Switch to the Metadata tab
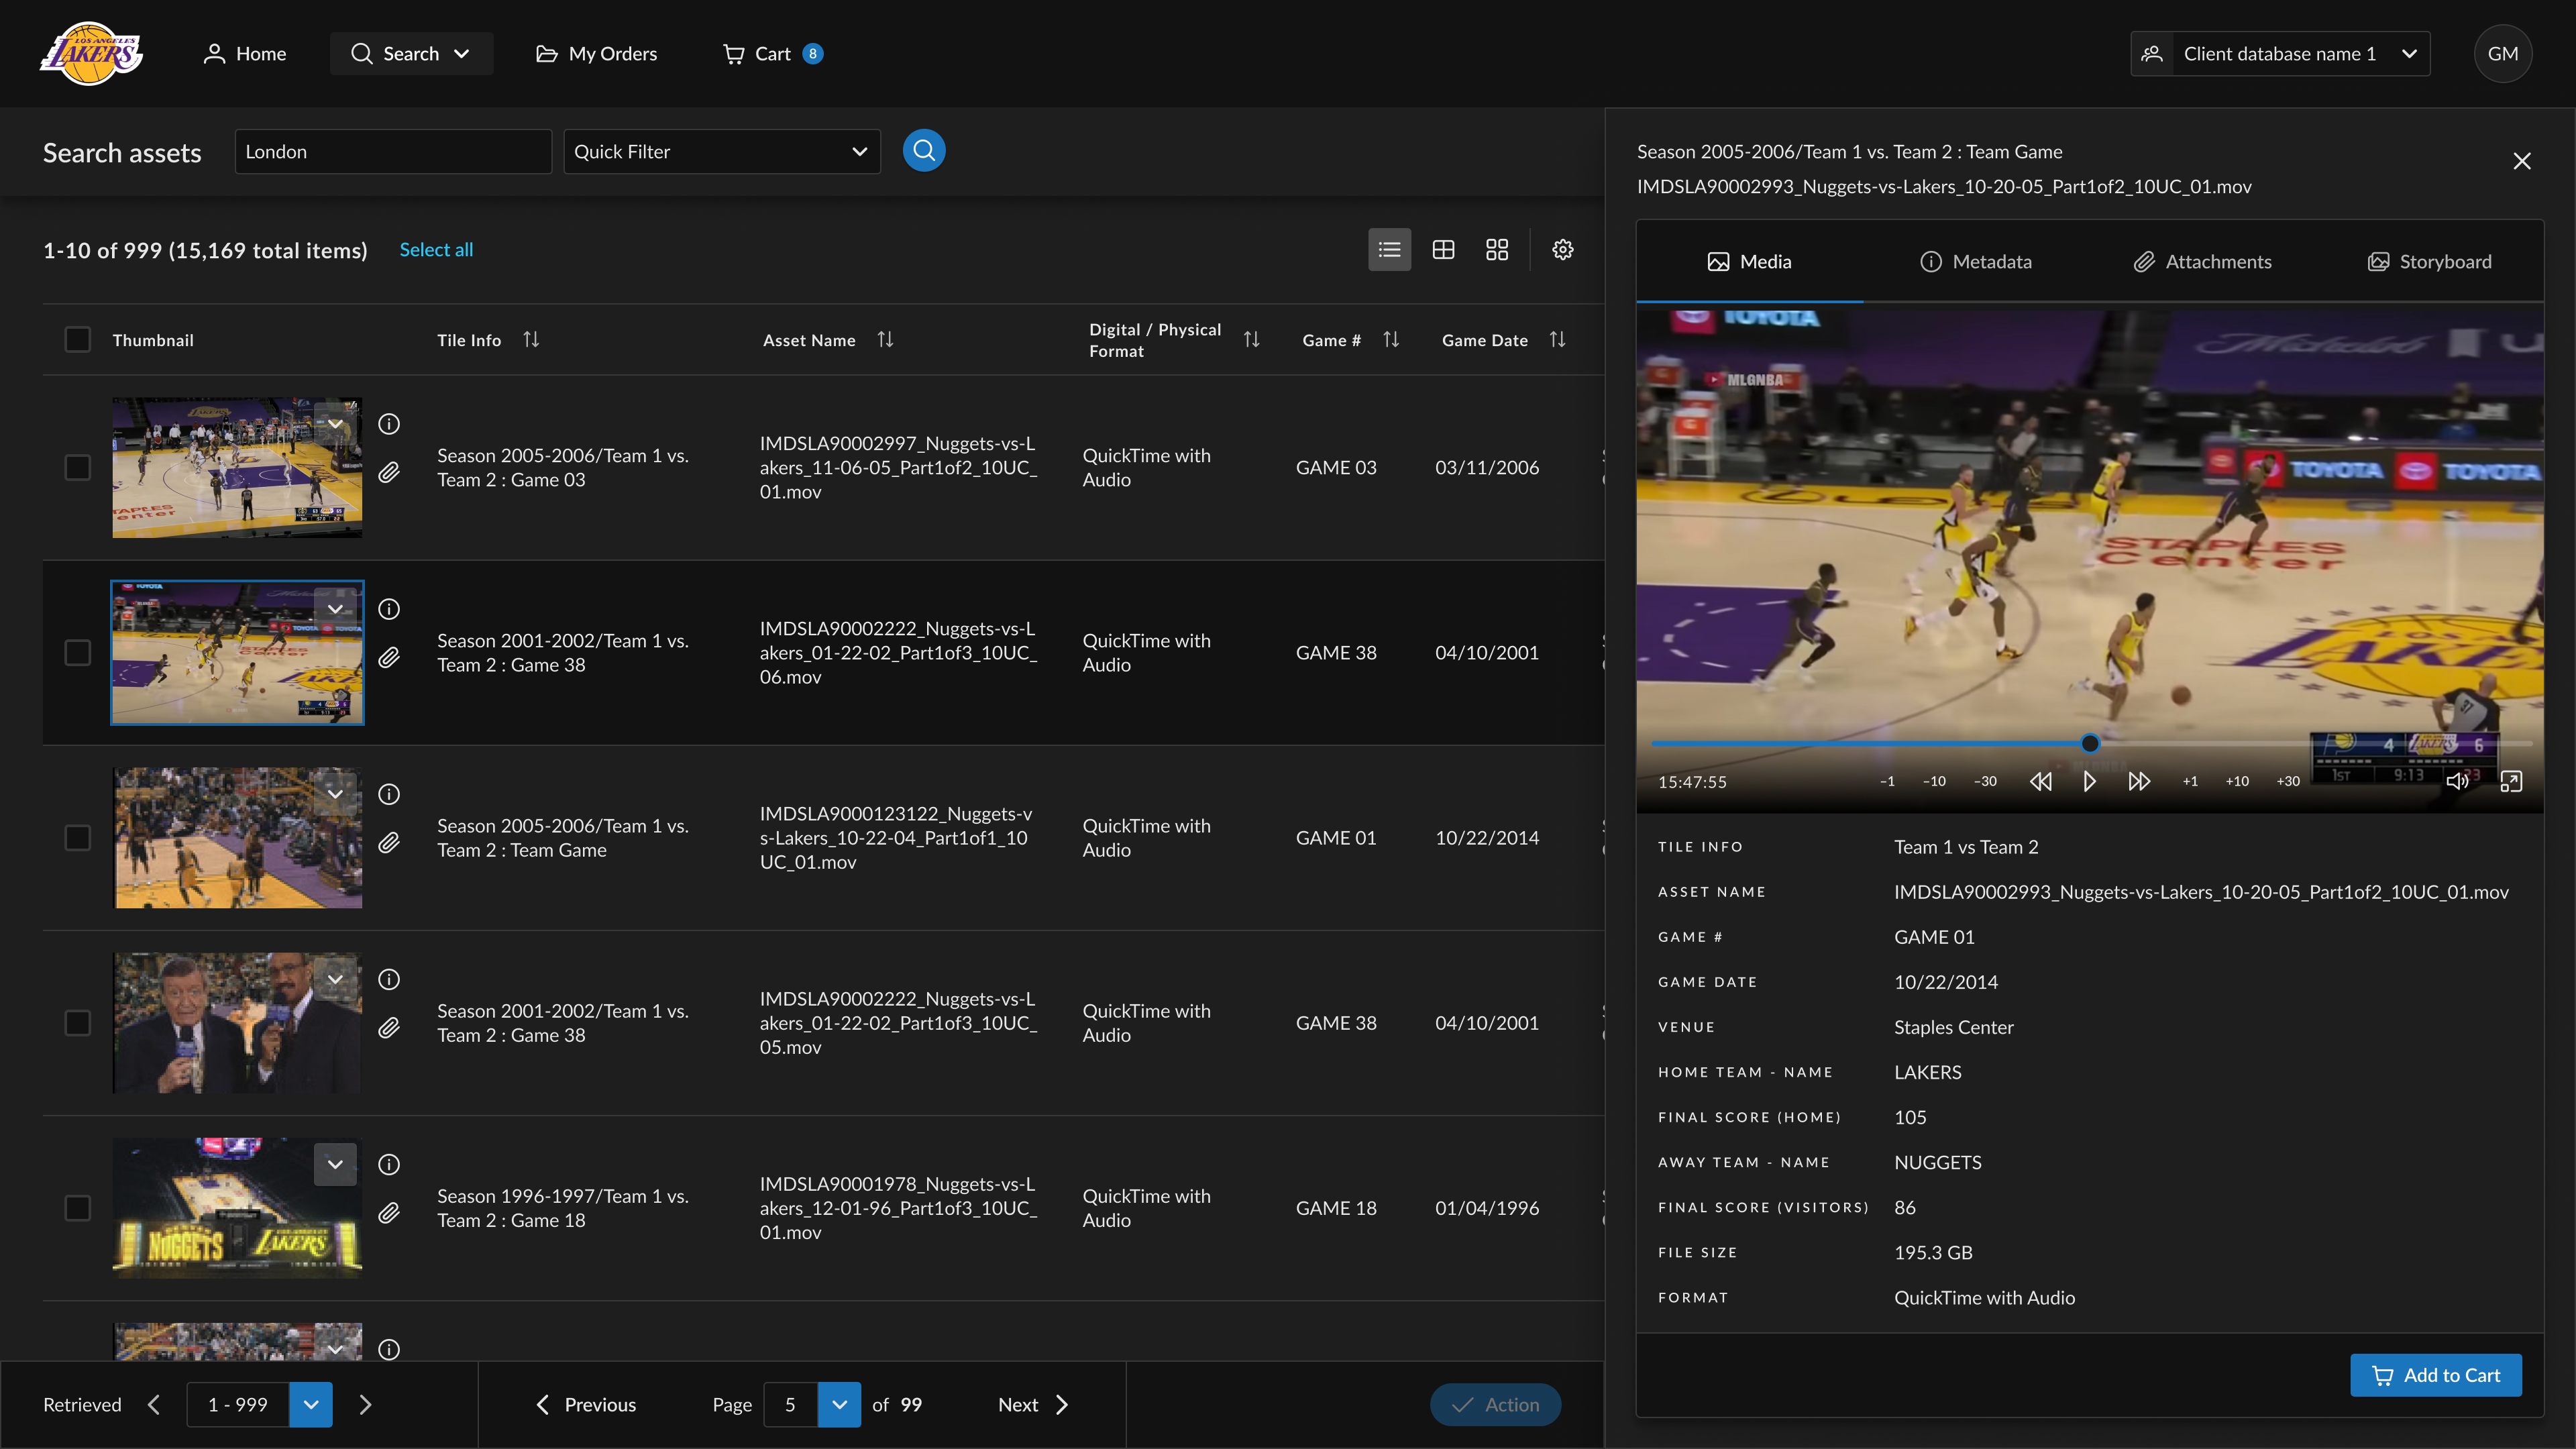The image size is (2576, 1449). point(1975,262)
